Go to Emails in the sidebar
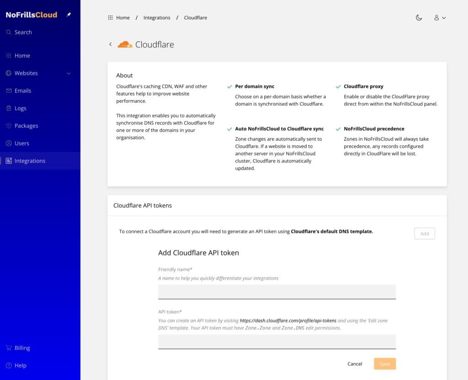This screenshot has height=380, width=468. point(22,91)
